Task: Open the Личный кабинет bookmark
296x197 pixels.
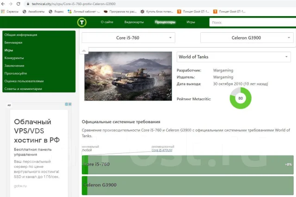Action: (x=84, y=12)
